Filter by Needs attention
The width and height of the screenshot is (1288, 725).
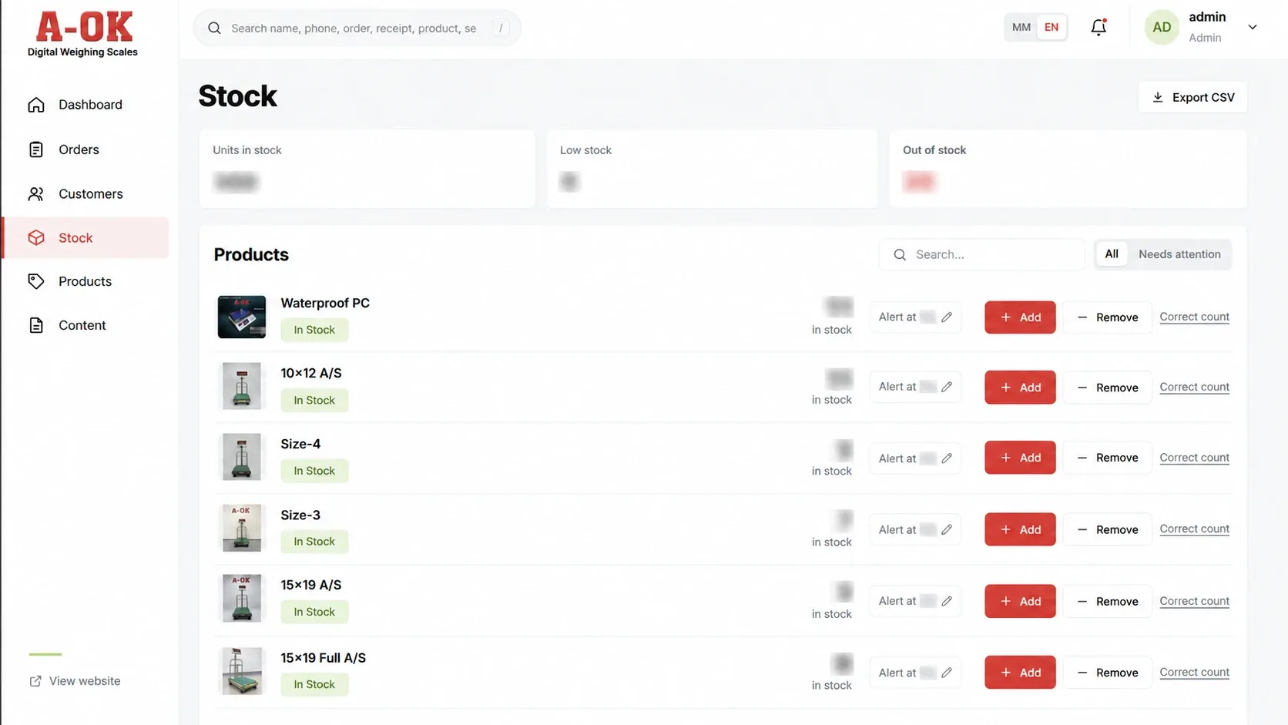[1179, 254]
